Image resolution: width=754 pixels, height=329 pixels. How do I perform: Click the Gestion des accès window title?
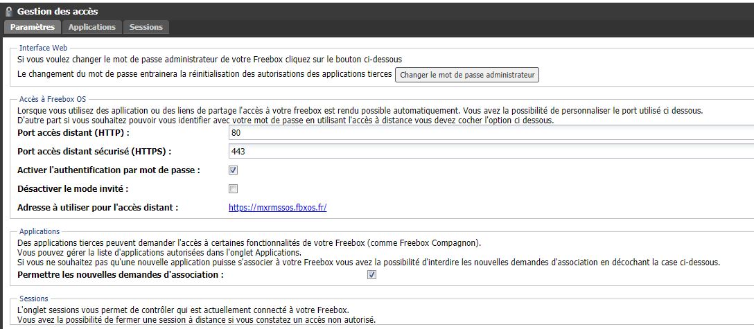coord(57,11)
